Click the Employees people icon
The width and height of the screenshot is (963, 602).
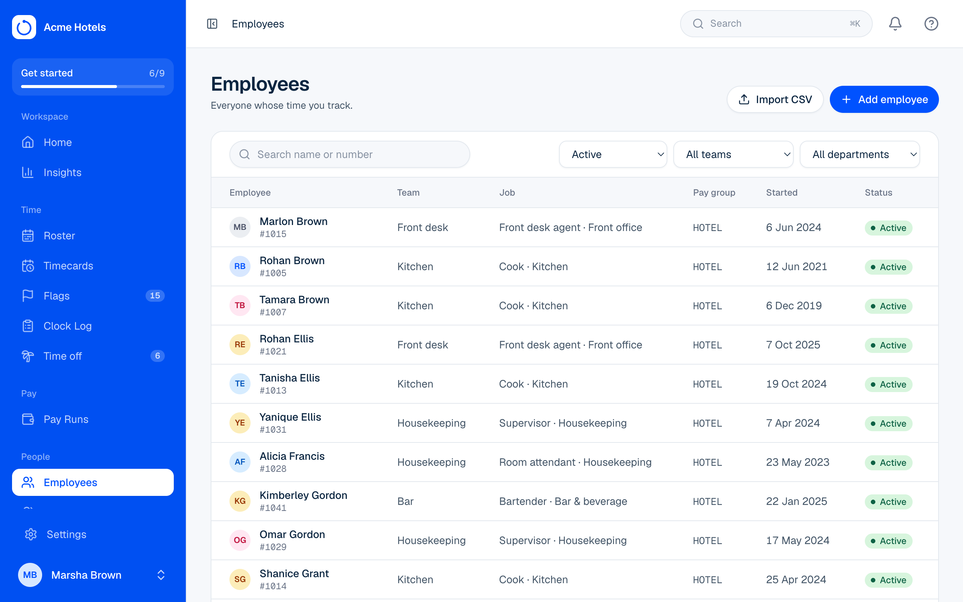[x=28, y=482]
